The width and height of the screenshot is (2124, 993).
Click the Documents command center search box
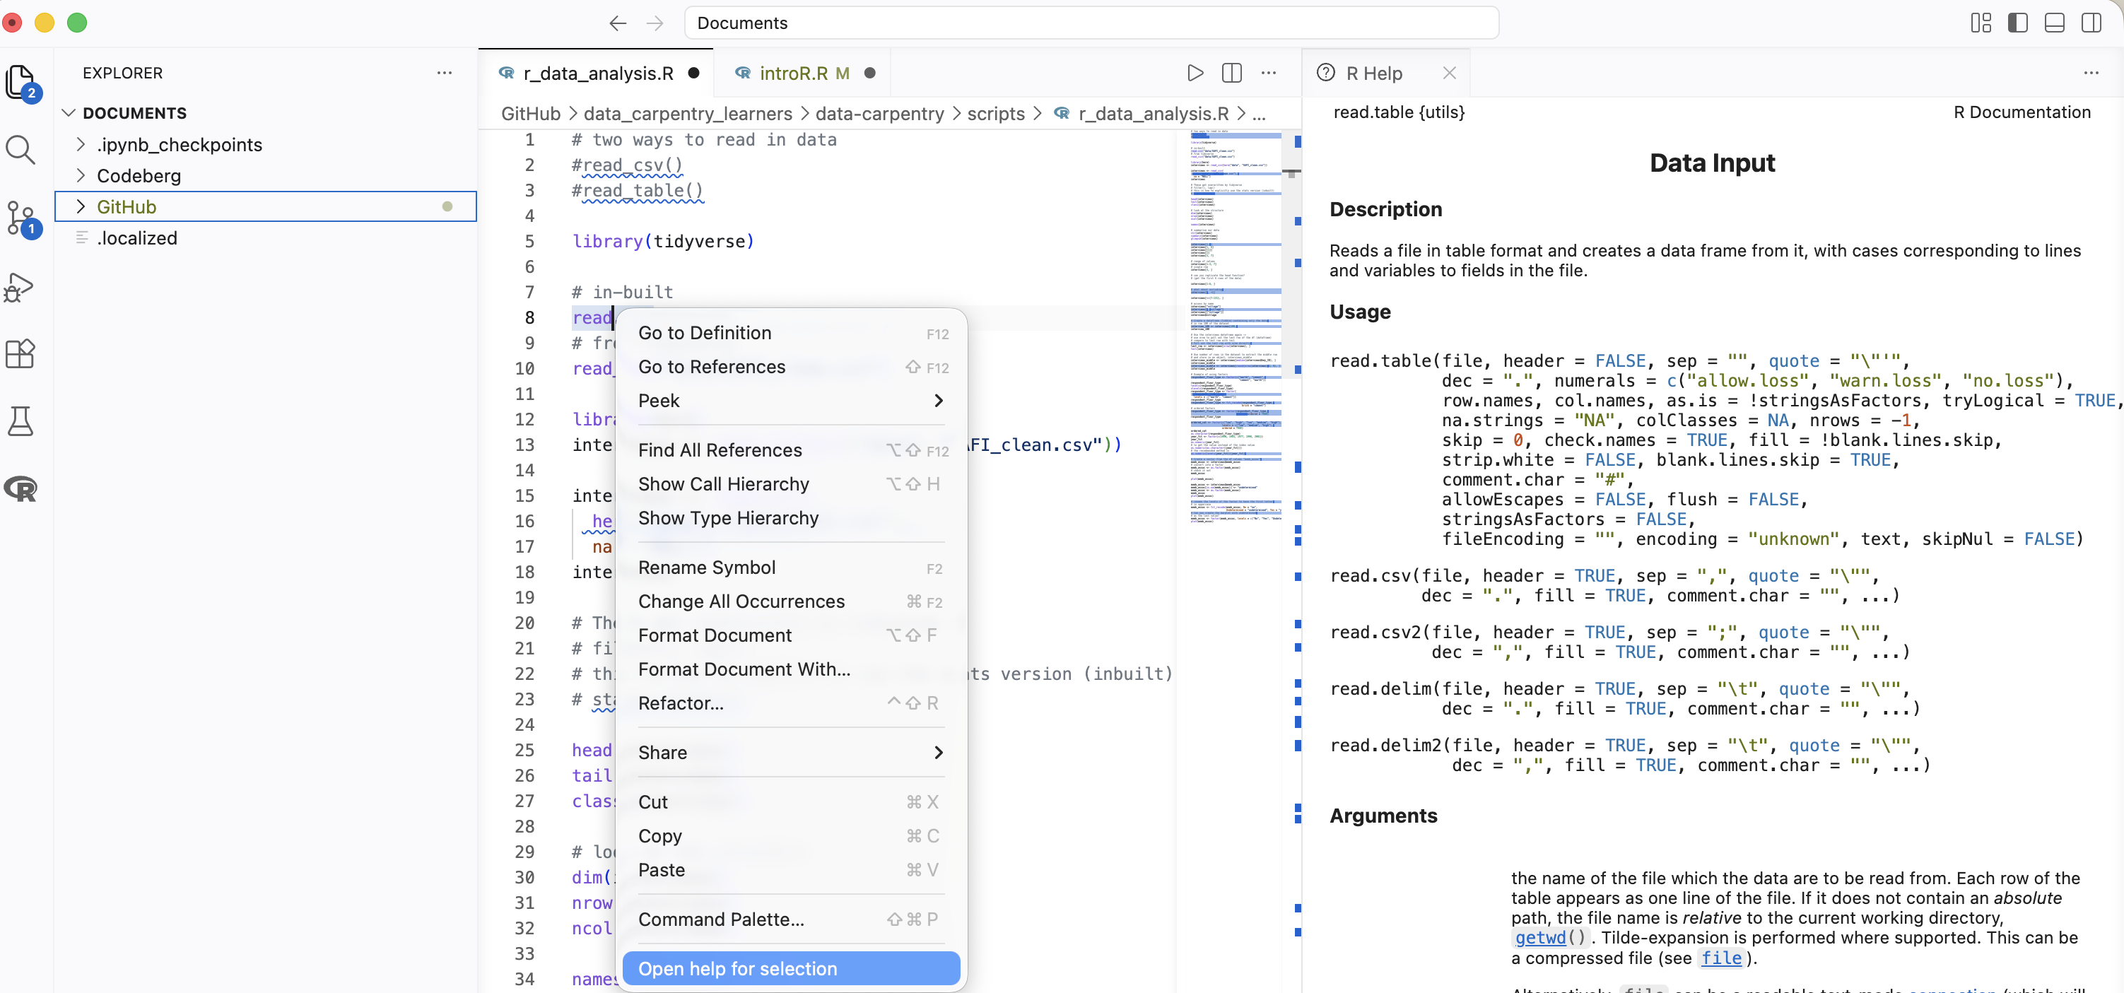coord(1090,23)
